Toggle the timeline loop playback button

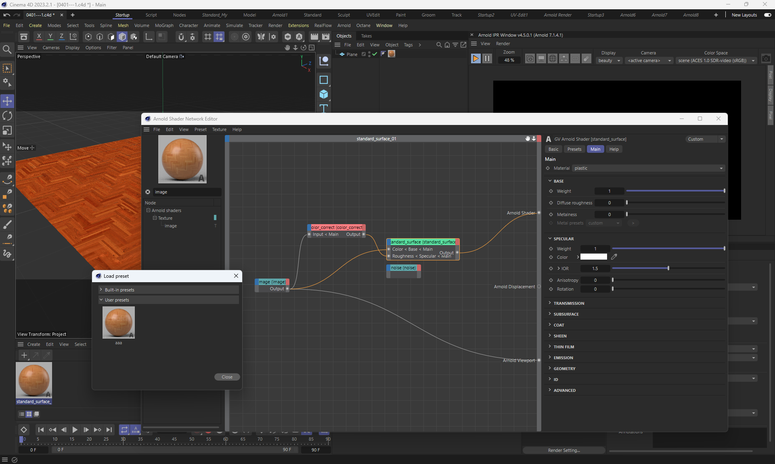click(x=124, y=430)
